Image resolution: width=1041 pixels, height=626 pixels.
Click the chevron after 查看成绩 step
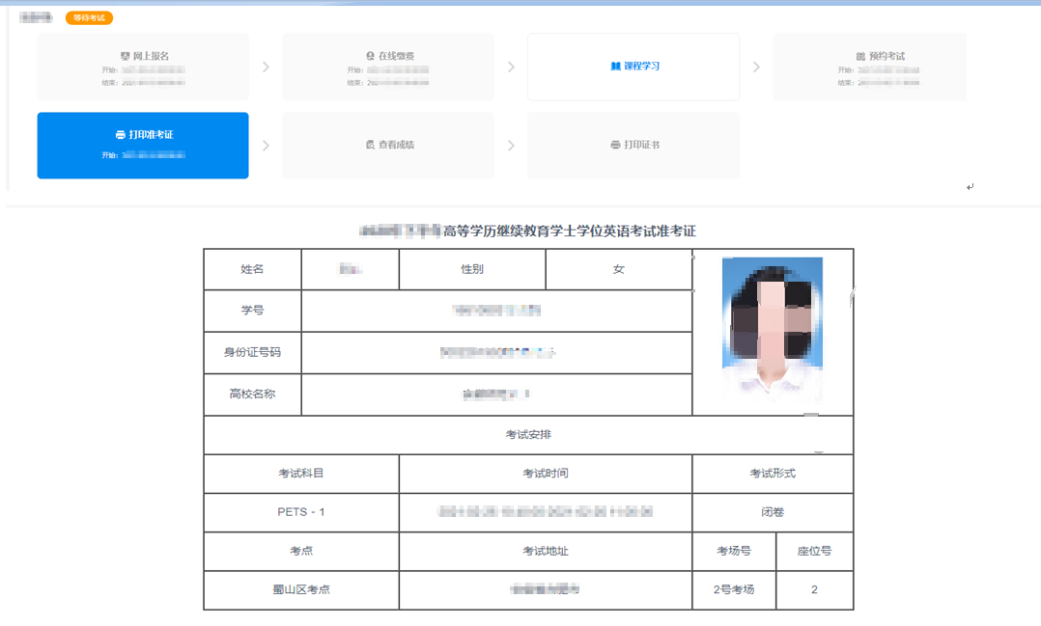point(511,146)
